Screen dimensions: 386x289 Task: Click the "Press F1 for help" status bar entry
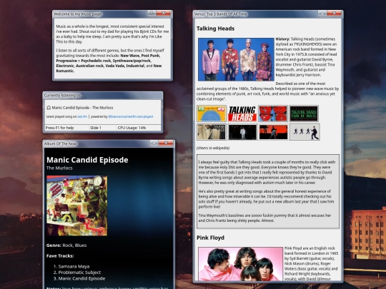[66, 128]
